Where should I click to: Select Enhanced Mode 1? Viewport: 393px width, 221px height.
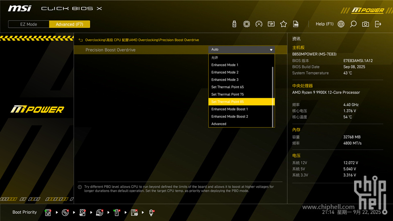coord(240,65)
